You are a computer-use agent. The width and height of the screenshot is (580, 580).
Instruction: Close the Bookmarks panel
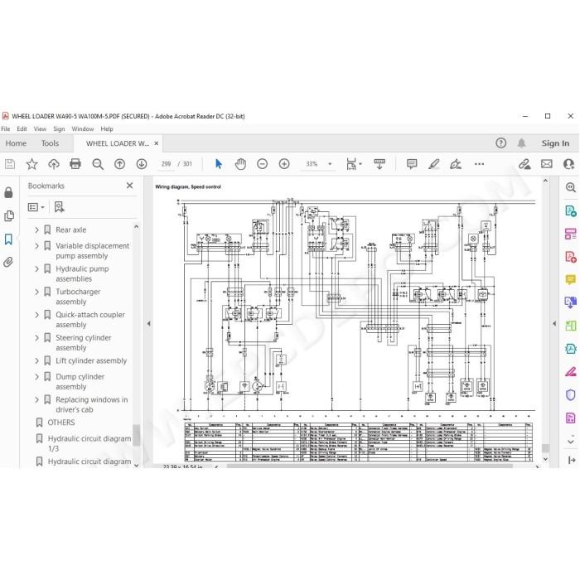129,186
